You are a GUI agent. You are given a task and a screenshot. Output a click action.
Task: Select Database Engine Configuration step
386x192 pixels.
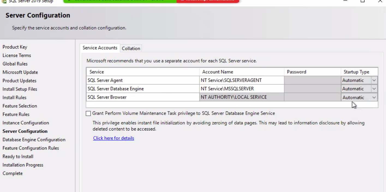tap(34, 139)
